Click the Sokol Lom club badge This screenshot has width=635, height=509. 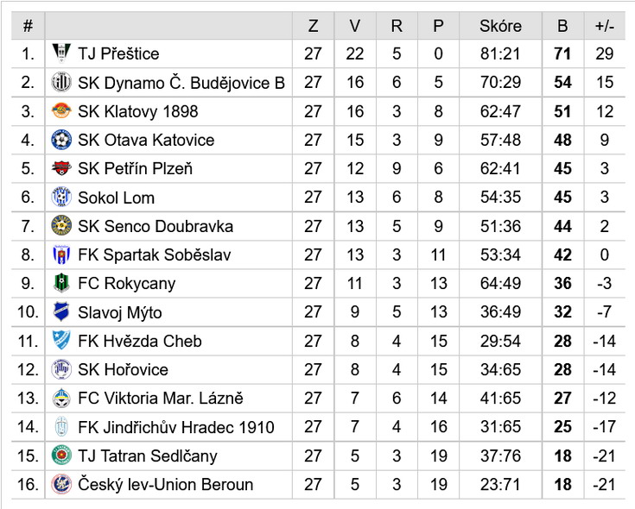pyautogui.click(x=61, y=198)
